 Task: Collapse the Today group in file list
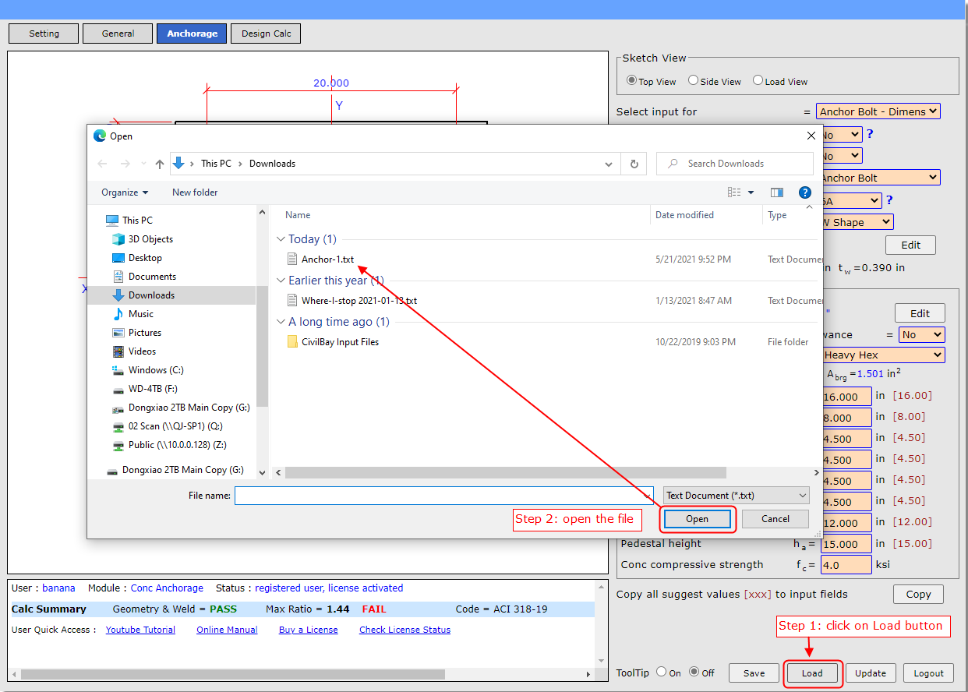[x=281, y=239]
